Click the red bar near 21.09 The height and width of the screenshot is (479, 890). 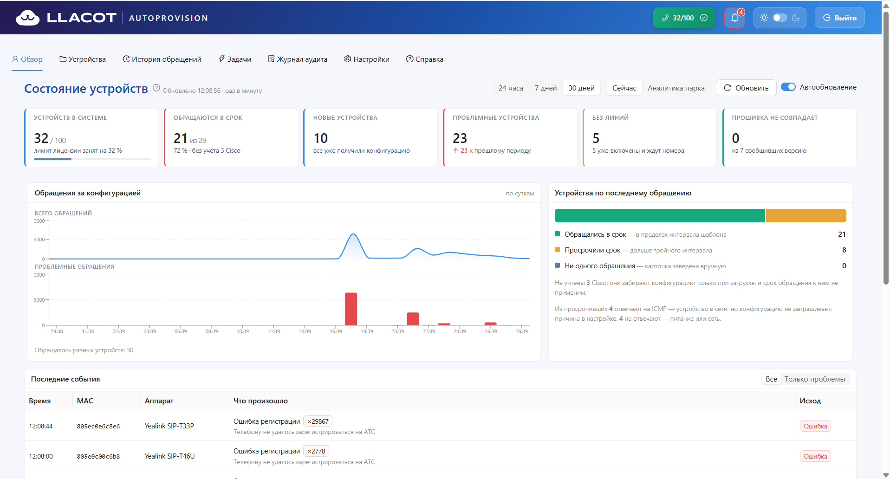pyautogui.click(x=413, y=319)
